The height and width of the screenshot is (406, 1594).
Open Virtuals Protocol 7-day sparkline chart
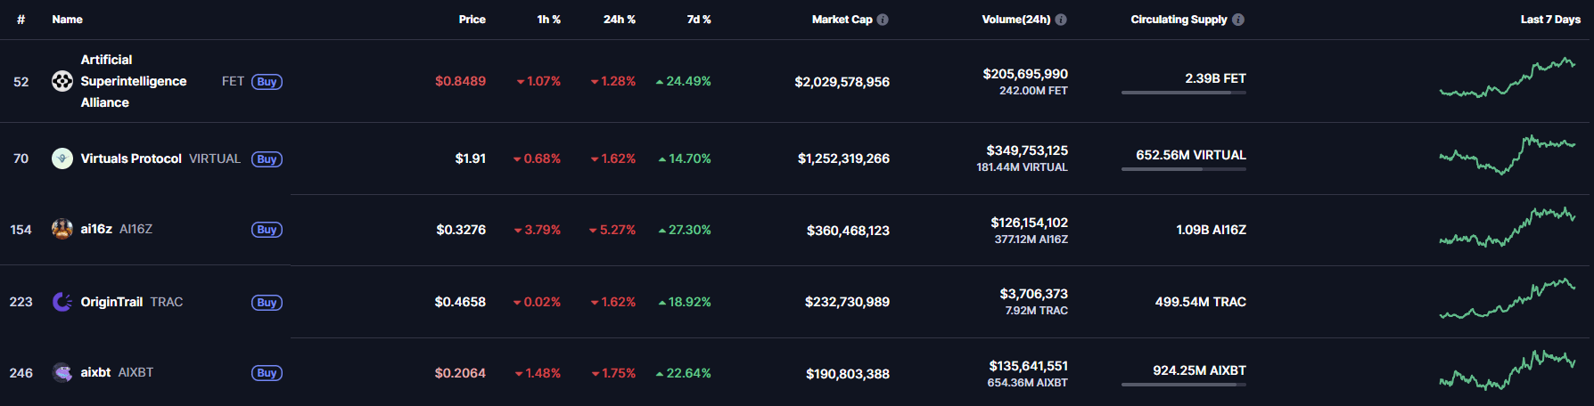pyautogui.click(x=1507, y=154)
